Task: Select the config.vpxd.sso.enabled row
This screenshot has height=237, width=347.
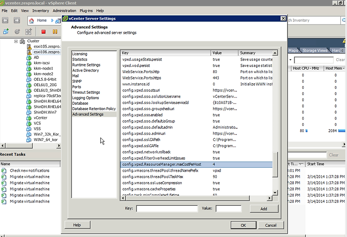Action: coord(197,115)
